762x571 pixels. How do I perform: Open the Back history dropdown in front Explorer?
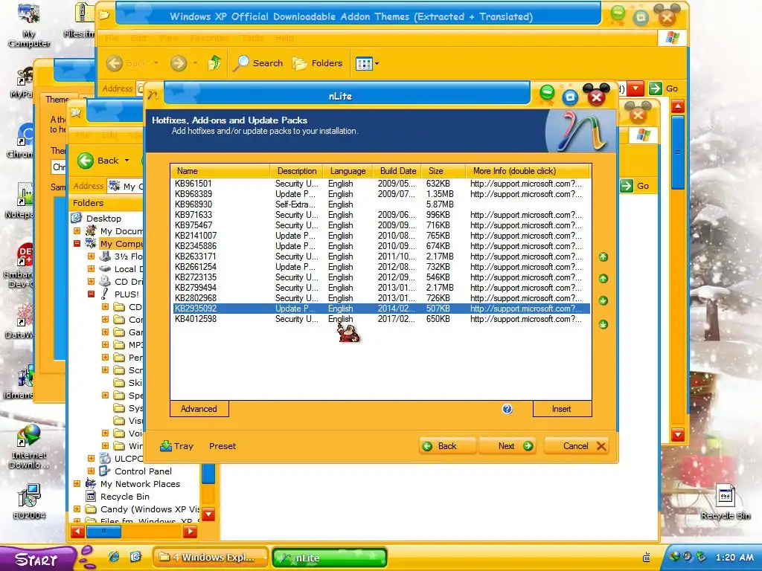click(127, 161)
